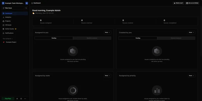Click Star us on GitHub button

tap(192, 3)
